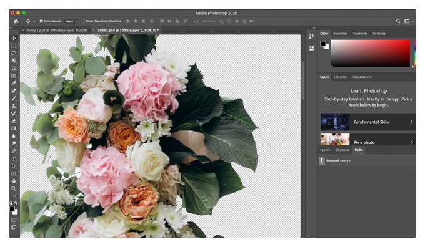Viewport: 425px width, 247px height.
Task: Select the History Brush tool
Action: [14, 114]
